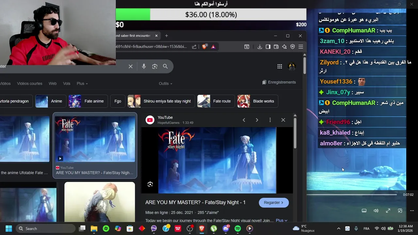Screen dimensions: 418x235
Task: Open the Windows Start menu
Action: pos(9,228)
